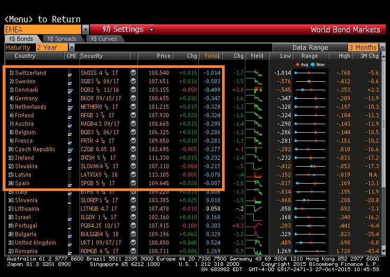Open the chevron icon for Netherlands bond

click(x=134, y=107)
